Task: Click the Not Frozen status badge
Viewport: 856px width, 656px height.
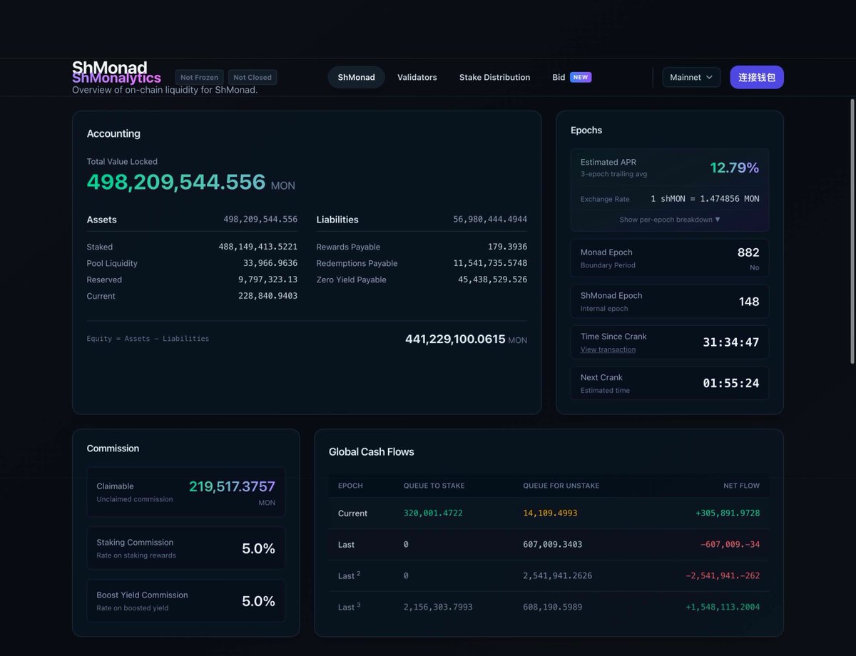Action: [200, 77]
